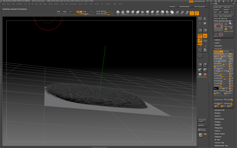
Task: Select the current plane tool thumbnail
Action: click(218, 28)
